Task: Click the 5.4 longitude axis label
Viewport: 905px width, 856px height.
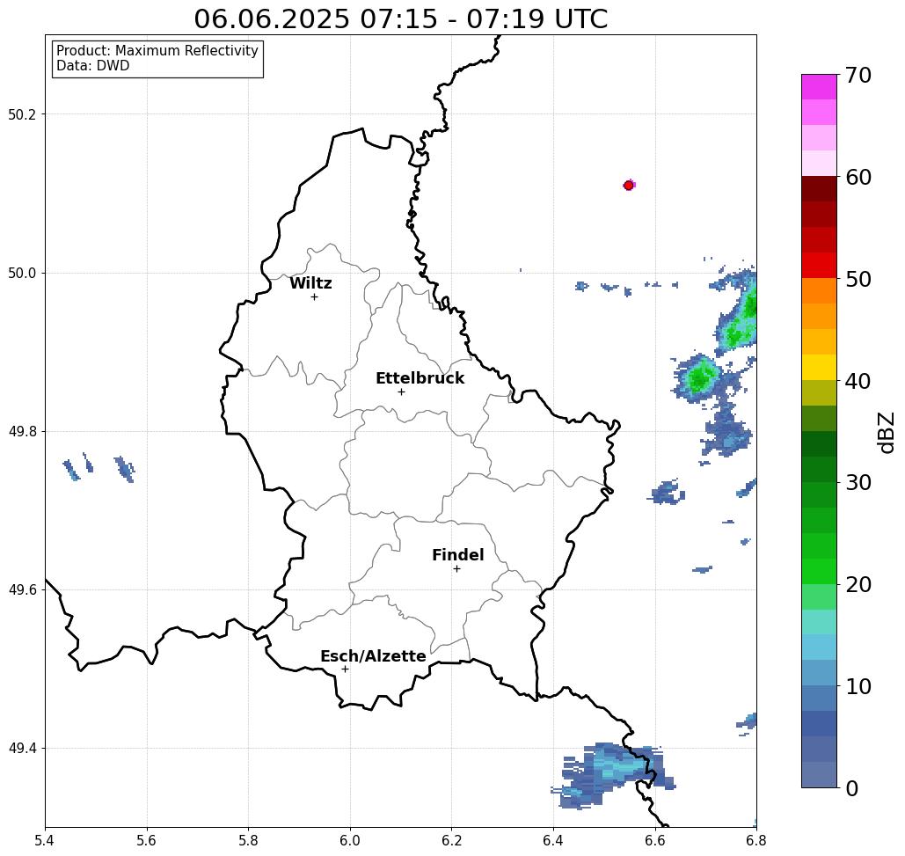Action: (x=45, y=840)
